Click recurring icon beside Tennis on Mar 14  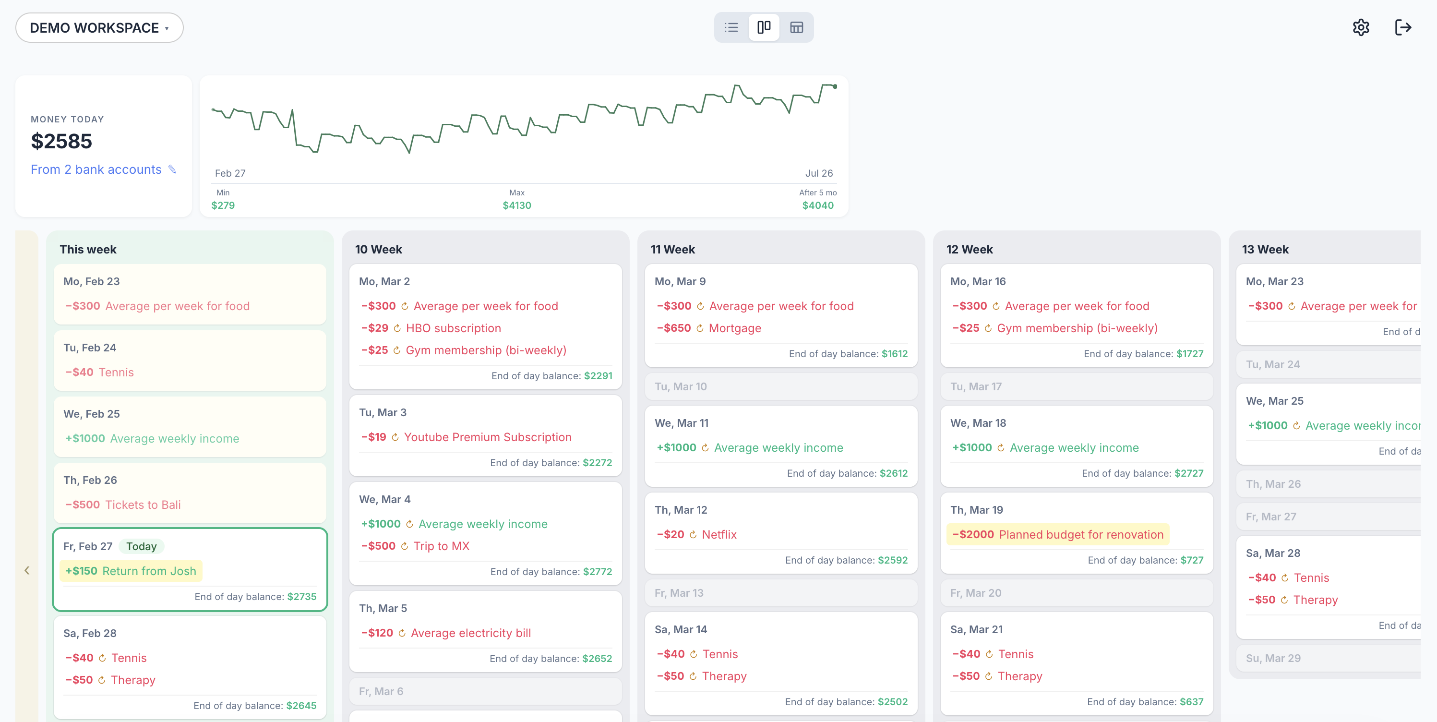(x=694, y=654)
